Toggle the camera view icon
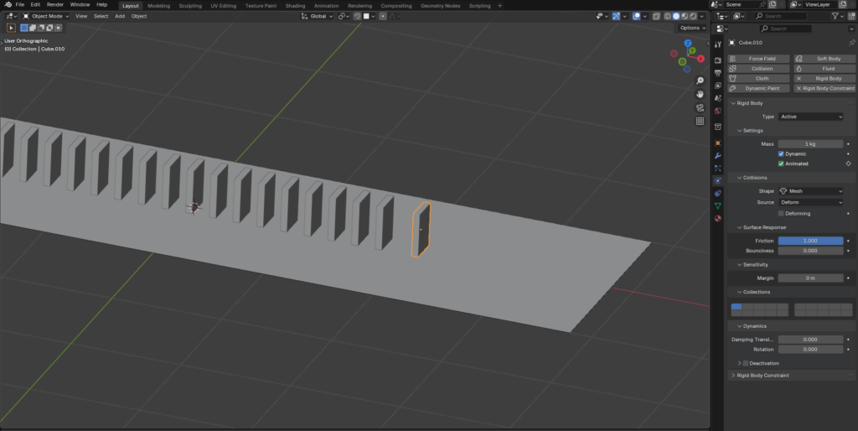The height and width of the screenshot is (431, 858). point(700,108)
